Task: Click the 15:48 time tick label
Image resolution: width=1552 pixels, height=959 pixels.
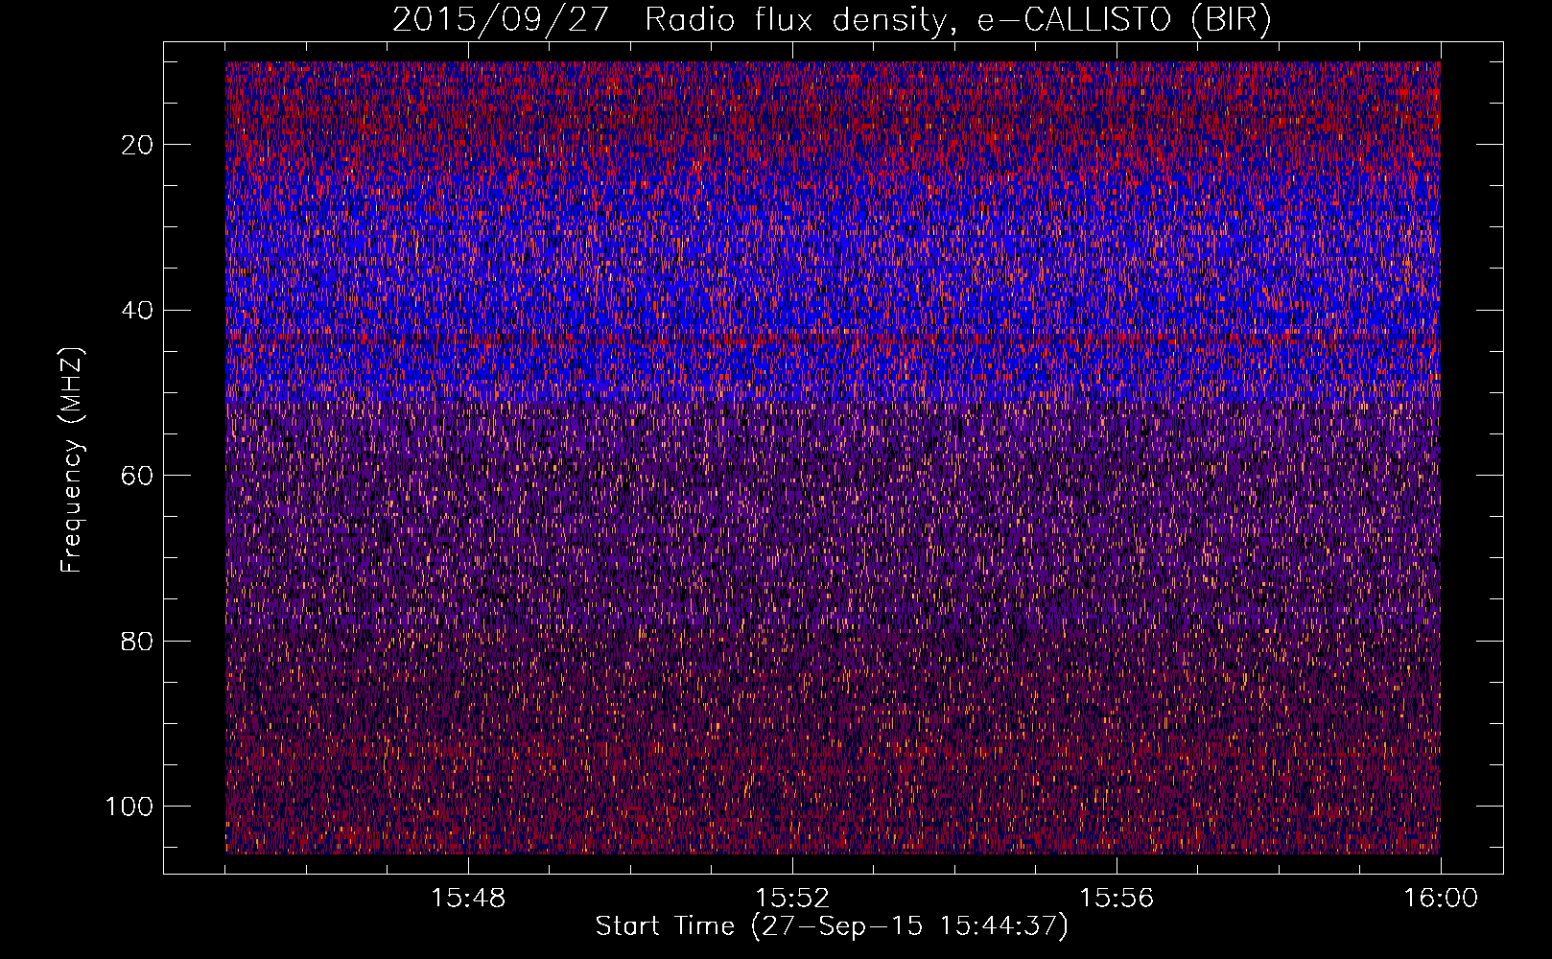Action: pyautogui.click(x=468, y=899)
